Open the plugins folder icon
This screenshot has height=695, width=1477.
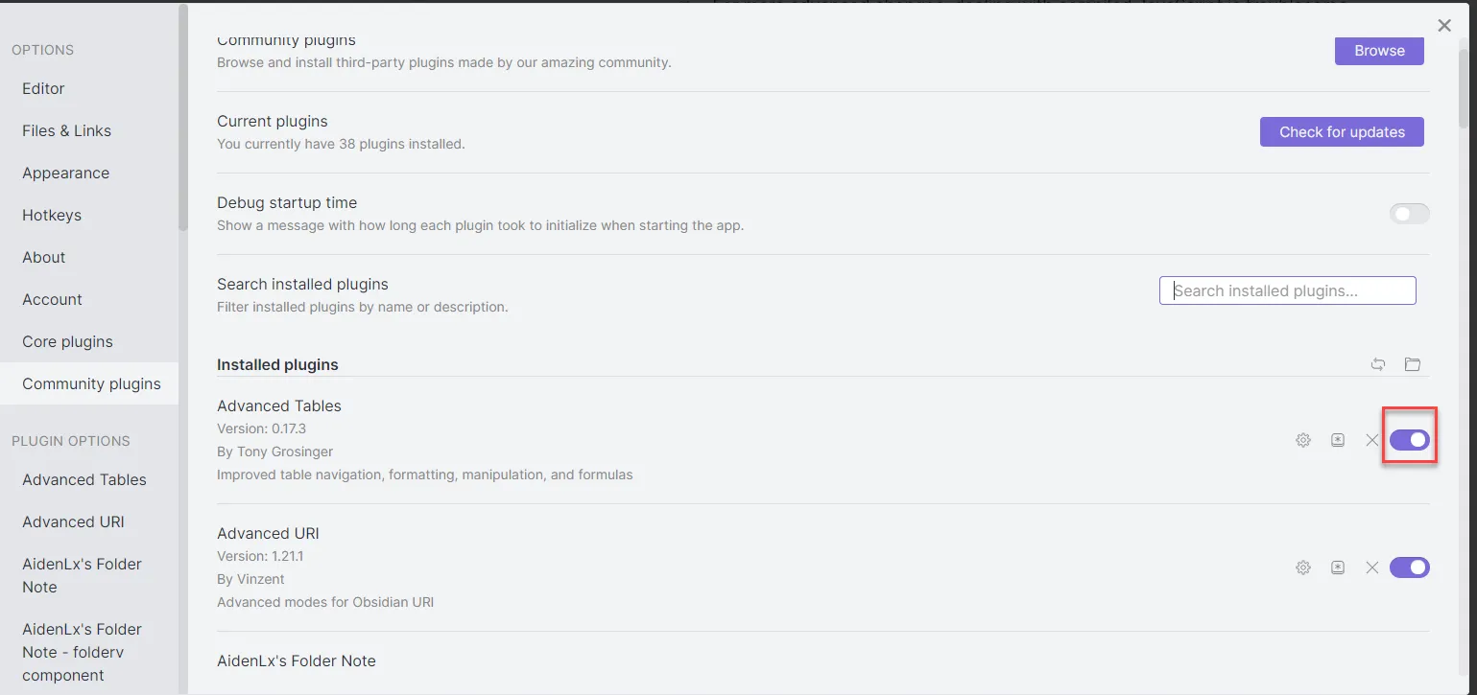(x=1412, y=364)
